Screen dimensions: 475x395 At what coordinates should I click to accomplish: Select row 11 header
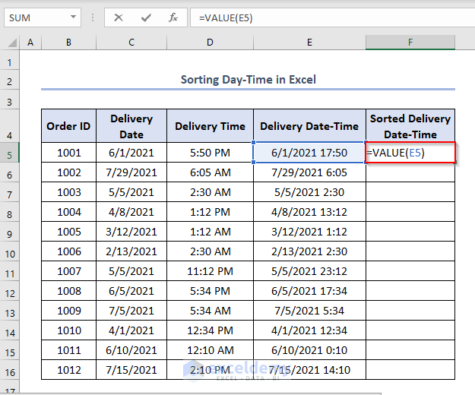coord(10,271)
